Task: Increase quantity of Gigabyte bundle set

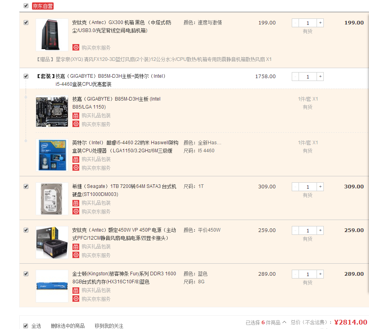Action: point(320,77)
